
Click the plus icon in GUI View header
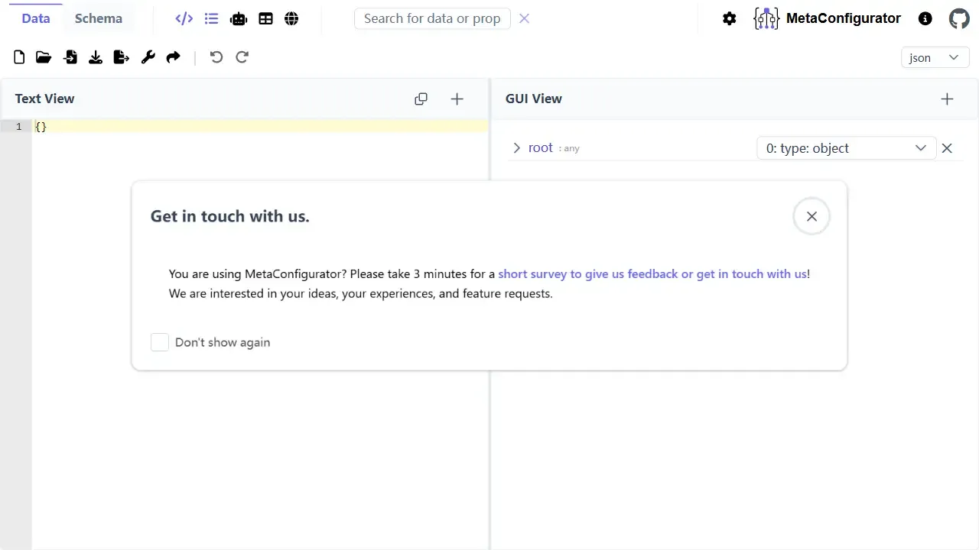947,99
